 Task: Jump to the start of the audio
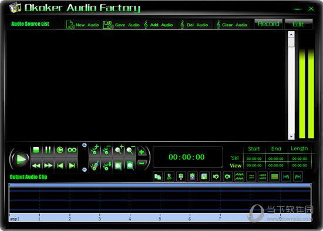pyautogui.click(x=60, y=166)
